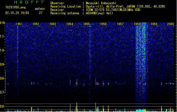Click the broadband noise burst after 1958
Viewport: 177px width, 112px height.
click(142, 66)
